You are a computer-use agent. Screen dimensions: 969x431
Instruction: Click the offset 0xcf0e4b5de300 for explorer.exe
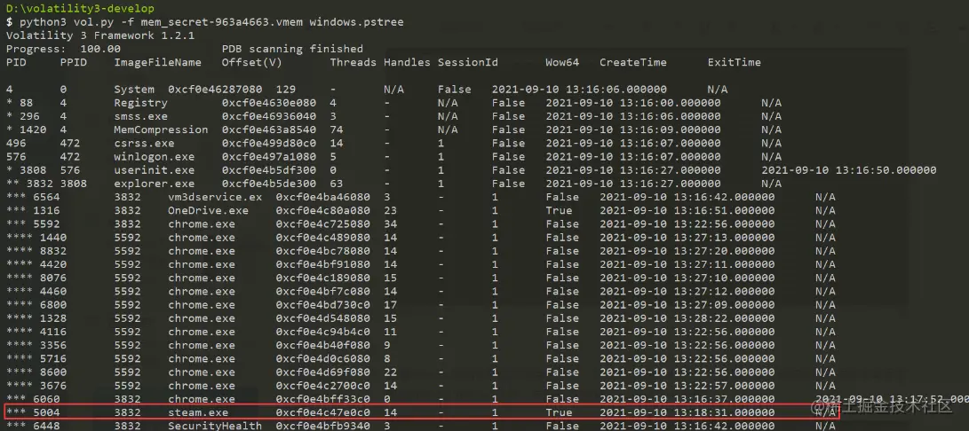click(269, 184)
